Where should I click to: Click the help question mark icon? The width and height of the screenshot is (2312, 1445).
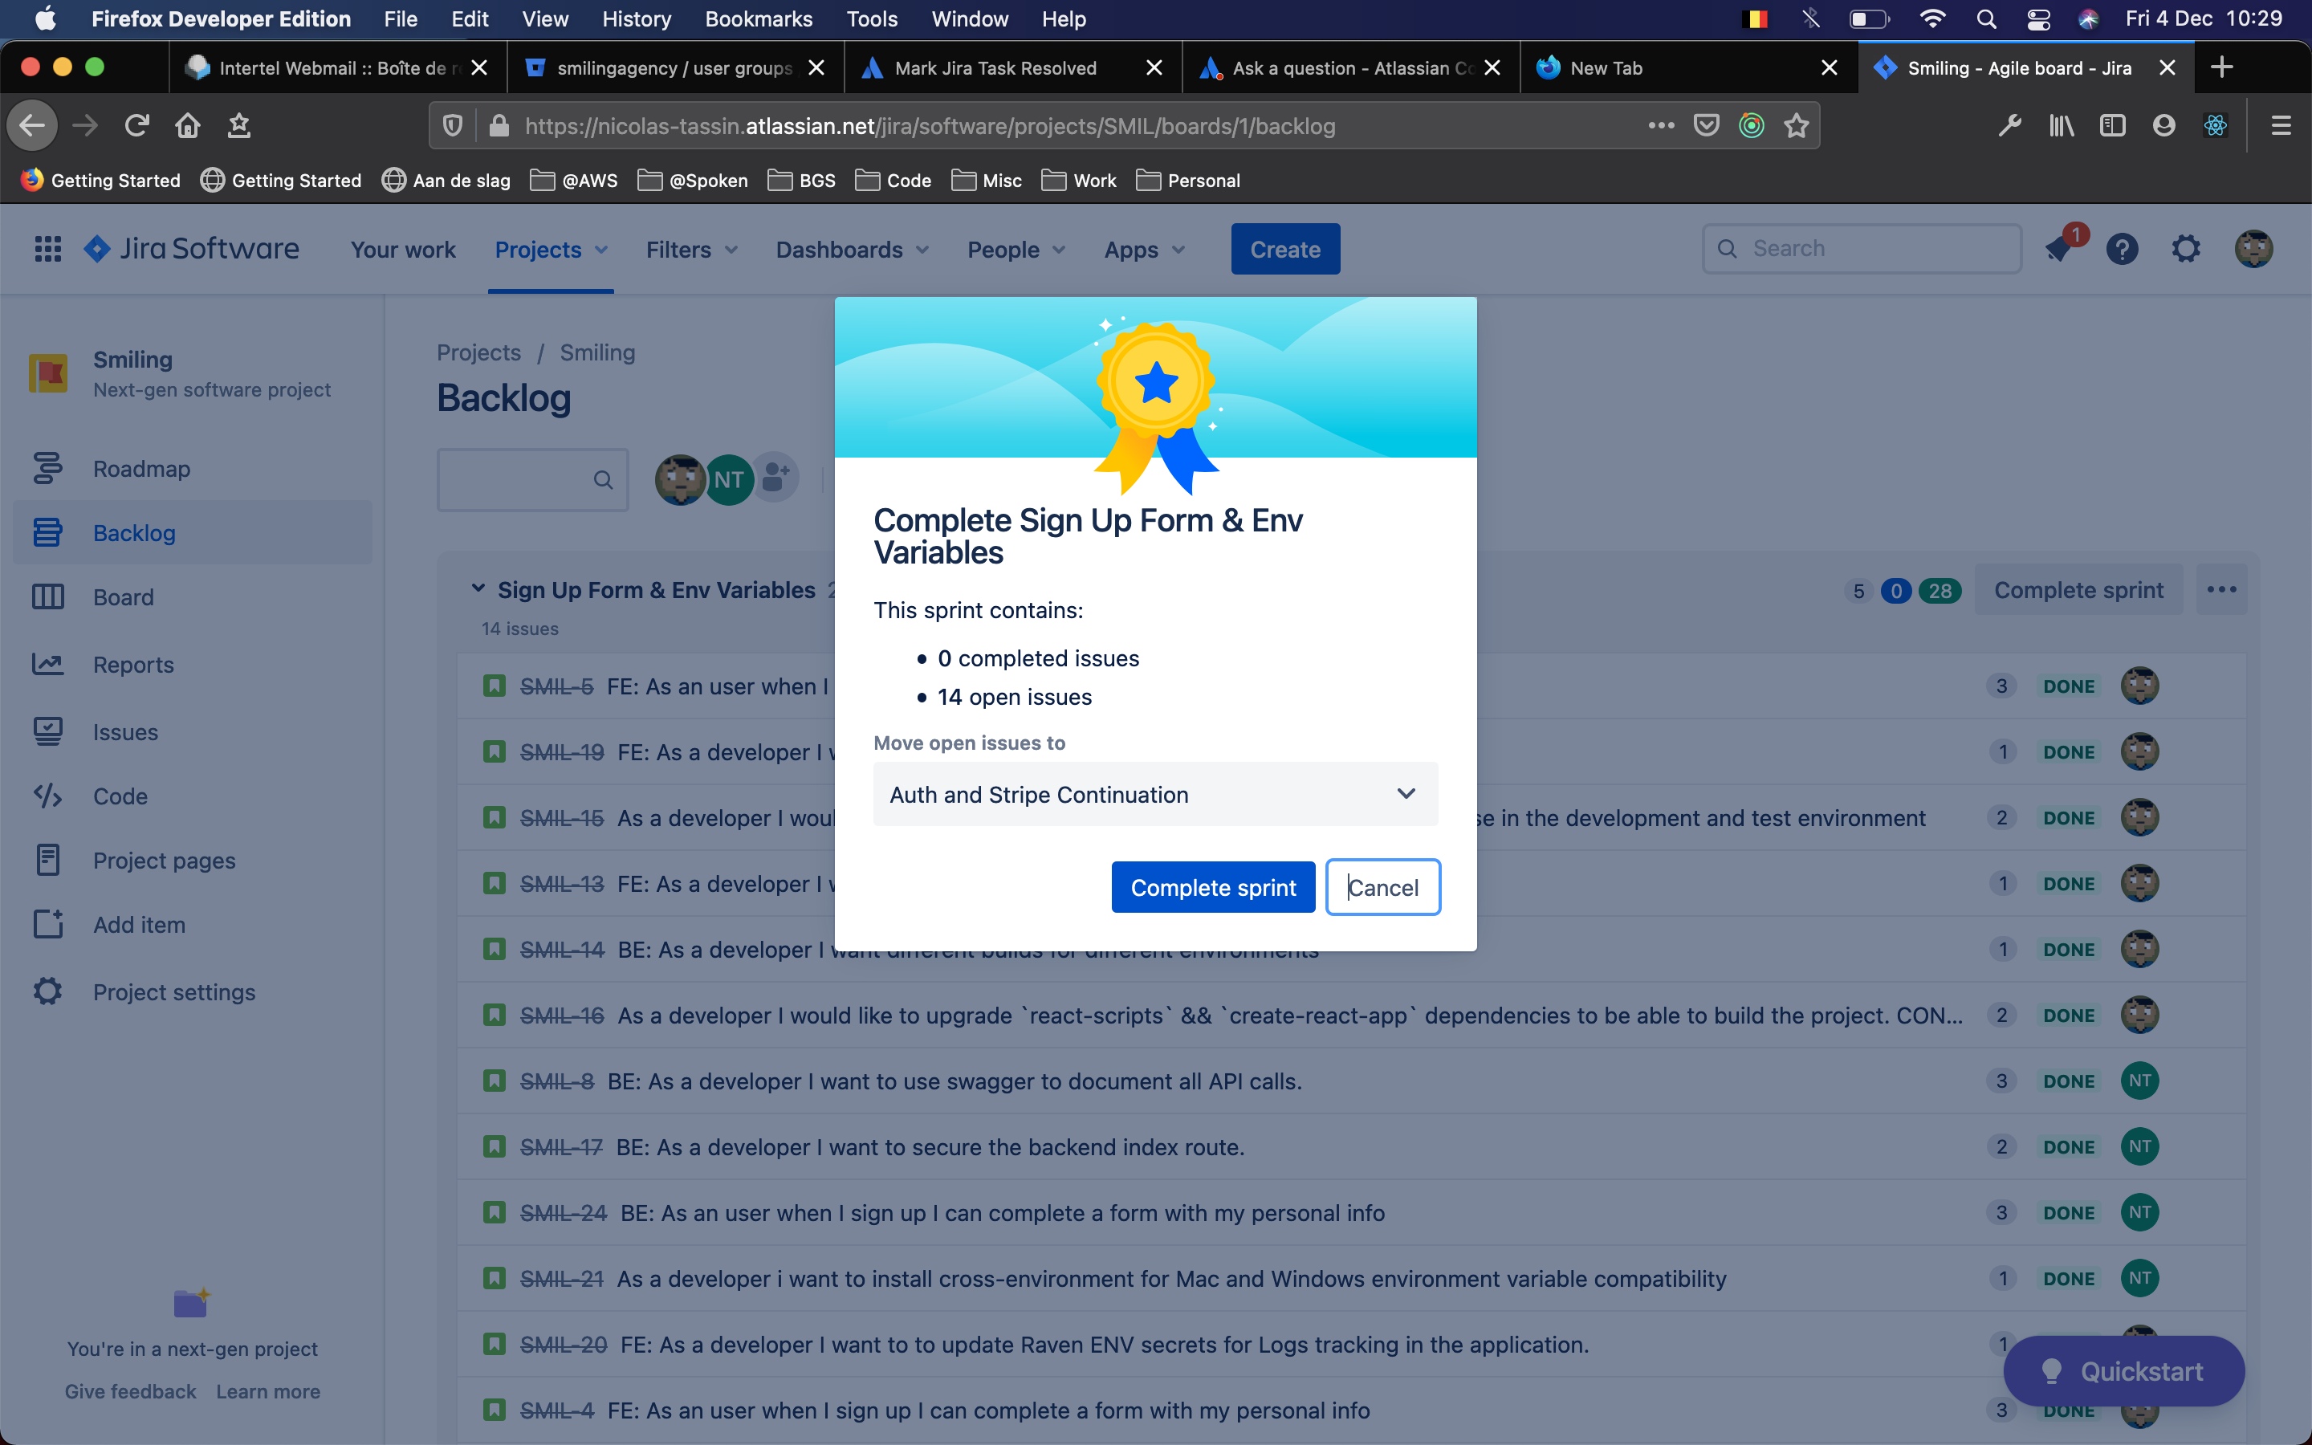[x=2122, y=250]
